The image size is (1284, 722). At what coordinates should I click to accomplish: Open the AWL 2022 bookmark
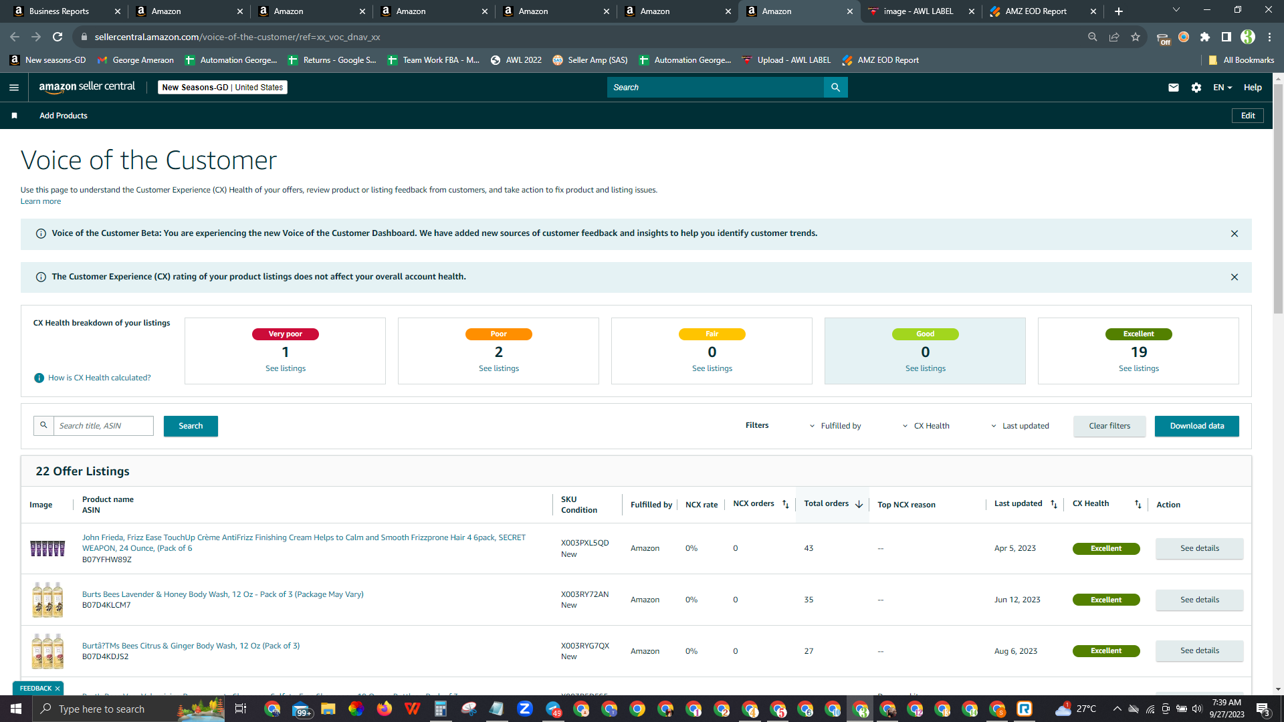point(516,60)
